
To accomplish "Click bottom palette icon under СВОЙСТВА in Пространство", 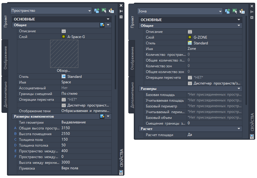I will [121, 173].
